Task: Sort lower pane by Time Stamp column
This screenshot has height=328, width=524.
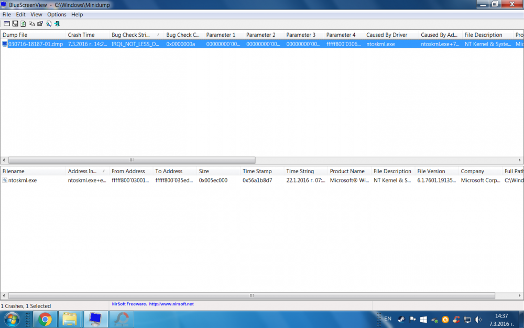Action: point(262,171)
